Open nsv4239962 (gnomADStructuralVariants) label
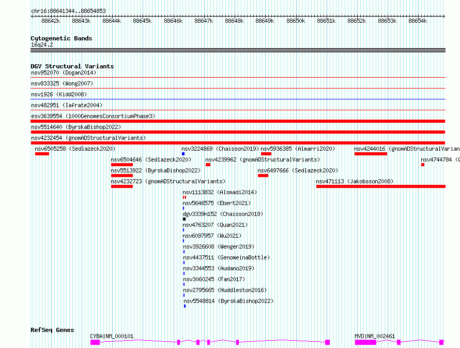Image resolution: width=460 pixels, height=348 pixels. (263, 160)
